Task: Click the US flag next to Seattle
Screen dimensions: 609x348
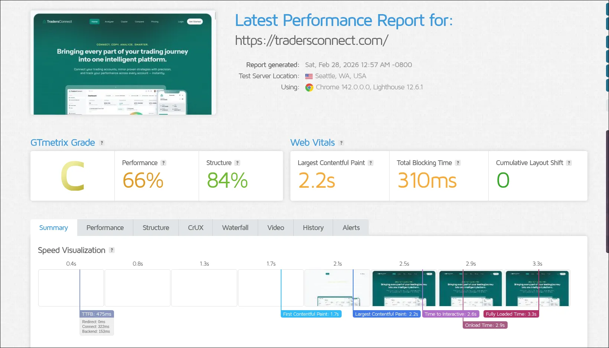Action: (309, 76)
